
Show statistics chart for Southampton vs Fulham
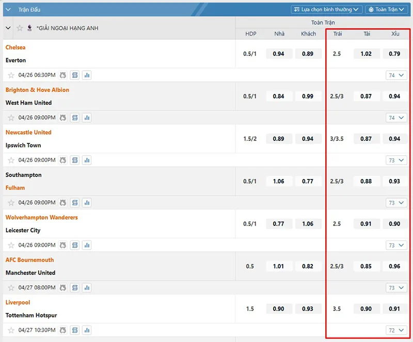(87, 203)
